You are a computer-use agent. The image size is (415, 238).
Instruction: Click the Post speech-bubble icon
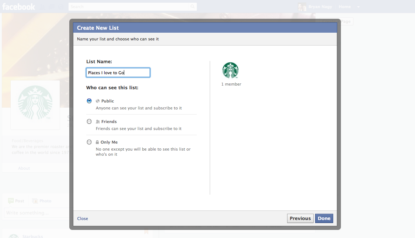[x=11, y=201]
